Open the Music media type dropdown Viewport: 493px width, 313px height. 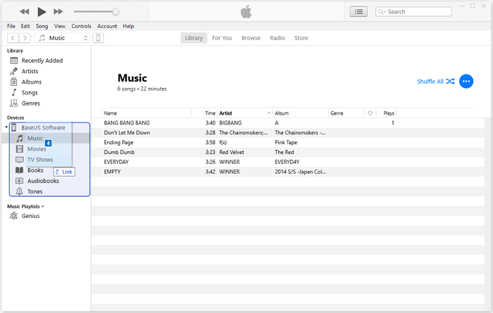pyautogui.click(x=62, y=38)
